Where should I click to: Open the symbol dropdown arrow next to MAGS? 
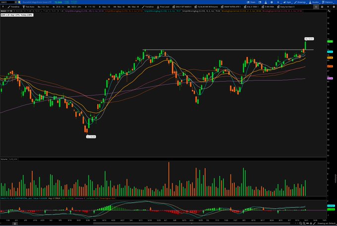pos(16,2)
